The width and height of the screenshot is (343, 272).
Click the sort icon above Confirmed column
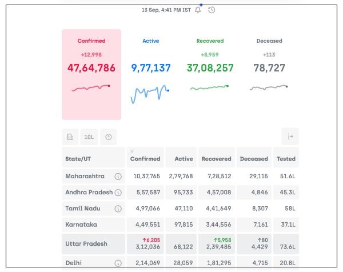coord(133,151)
